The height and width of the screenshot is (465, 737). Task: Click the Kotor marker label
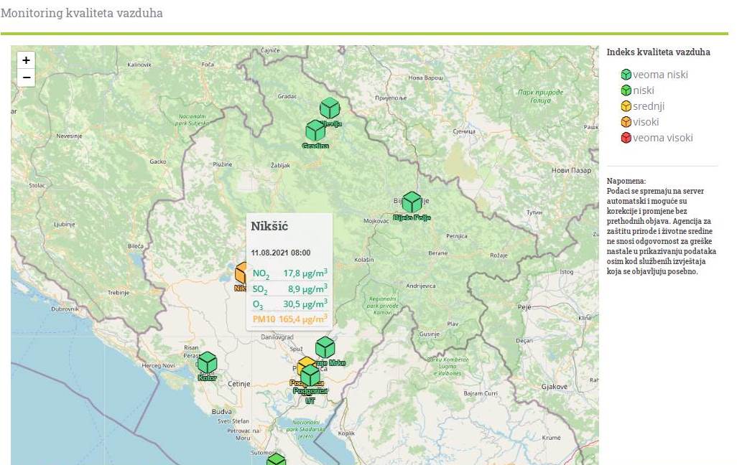(x=208, y=377)
